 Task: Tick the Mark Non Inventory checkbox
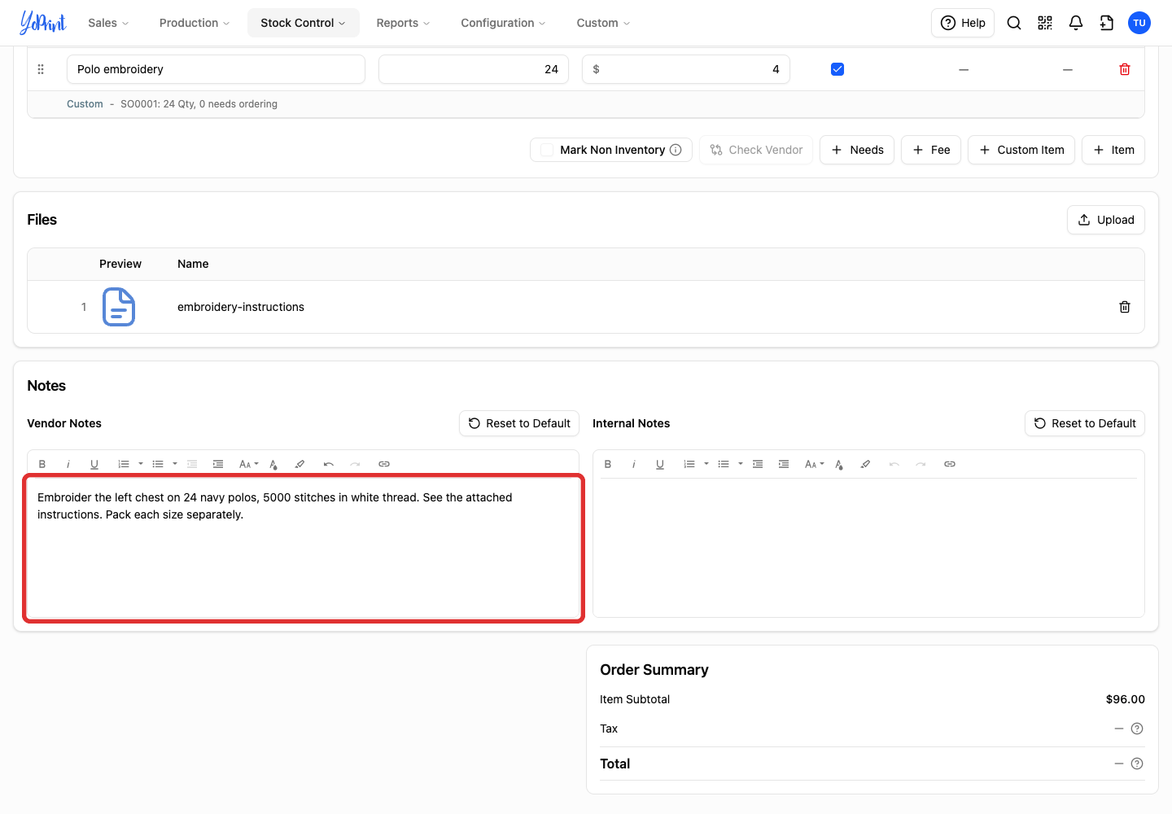[x=547, y=150]
